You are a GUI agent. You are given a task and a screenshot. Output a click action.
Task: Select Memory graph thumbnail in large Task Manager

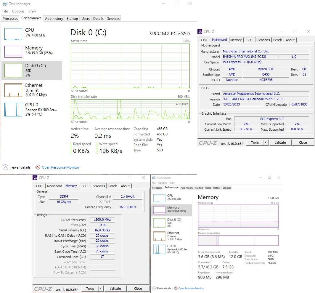pyautogui.click(x=13, y=52)
